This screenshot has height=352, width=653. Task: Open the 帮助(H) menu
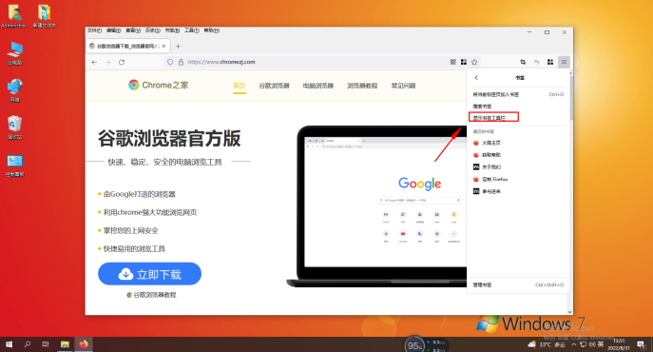coord(212,30)
